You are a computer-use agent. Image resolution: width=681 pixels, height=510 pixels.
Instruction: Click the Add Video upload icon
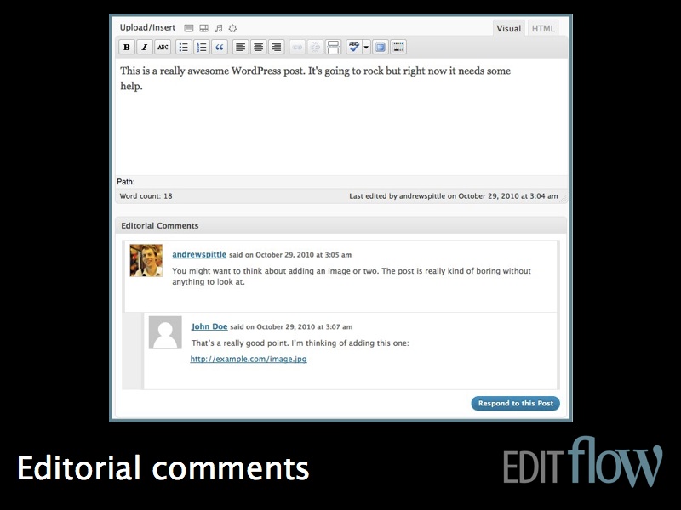(203, 28)
